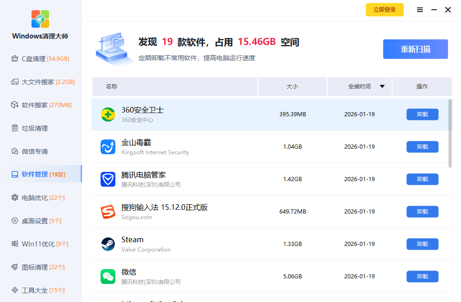Click the software list vertical scrollbar
The image size is (461, 302).
pos(450,133)
